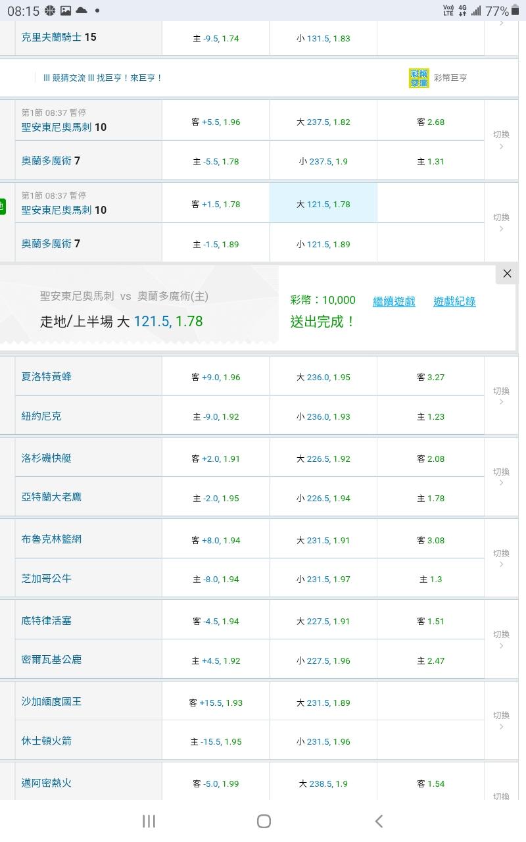Select highlighted 大 121.5, 1.78 odds cell
The height and width of the screenshot is (842, 526).
[x=323, y=204]
